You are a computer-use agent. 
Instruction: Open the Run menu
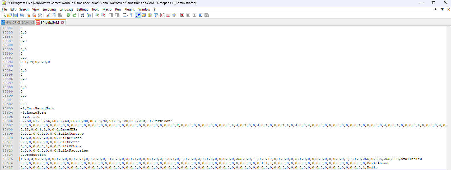[x=118, y=9]
